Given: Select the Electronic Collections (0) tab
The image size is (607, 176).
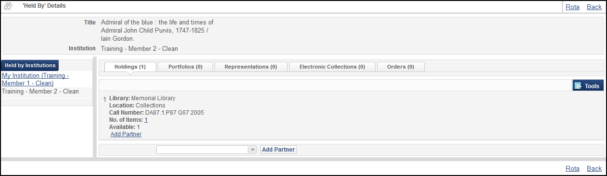Looking at the screenshot, I should click(332, 67).
